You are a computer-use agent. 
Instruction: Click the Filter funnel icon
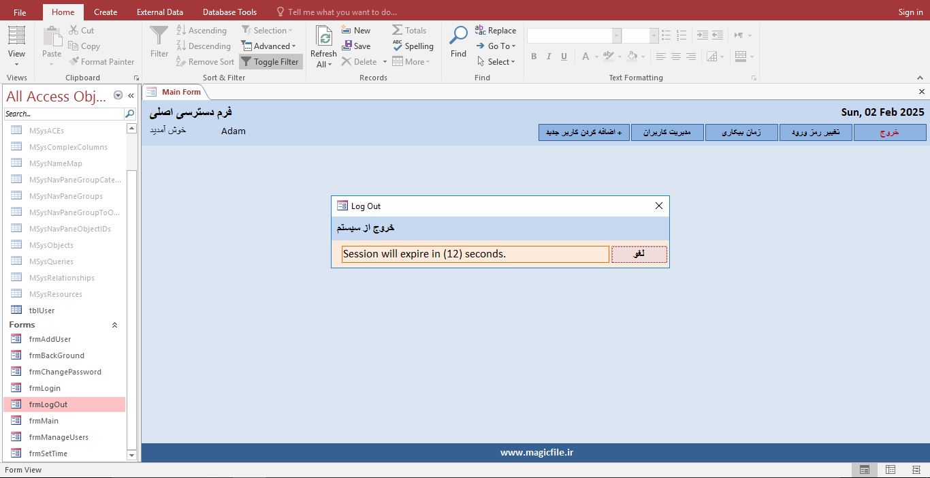[x=159, y=36]
